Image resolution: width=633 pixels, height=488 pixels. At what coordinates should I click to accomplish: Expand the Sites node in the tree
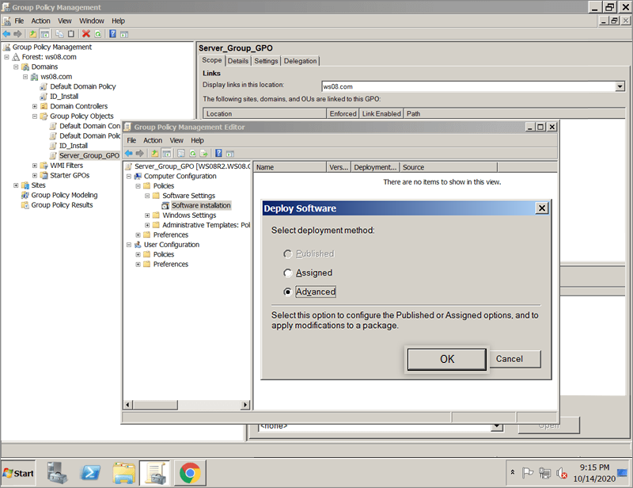16,185
